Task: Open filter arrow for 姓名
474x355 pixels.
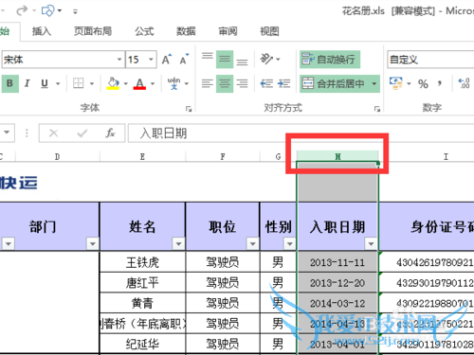Action: [x=178, y=243]
